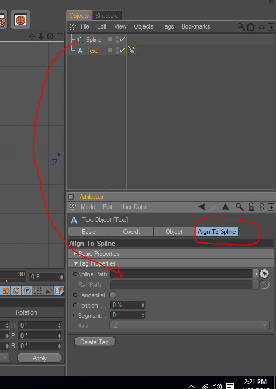276x389 pixels.
Task: Click the Rotation H value stepper arrows
Action: click(x=59, y=325)
